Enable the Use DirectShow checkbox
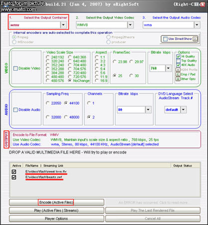208x225 pixels. pos(165,39)
